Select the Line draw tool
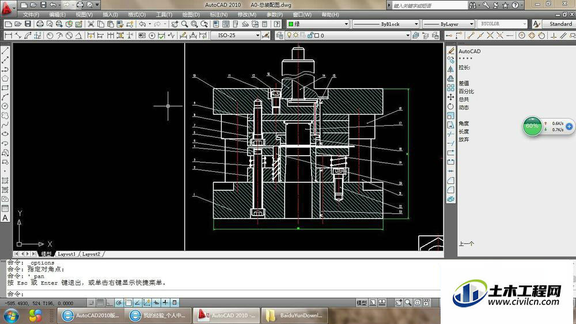This screenshot has width=576, height=324. point(5,51)
